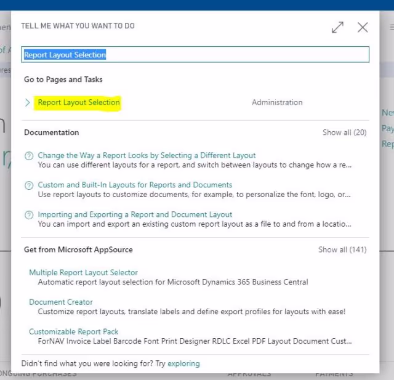
Task: Click the Administration label for Report Layout Selection
Action: [x=277, y=102]
